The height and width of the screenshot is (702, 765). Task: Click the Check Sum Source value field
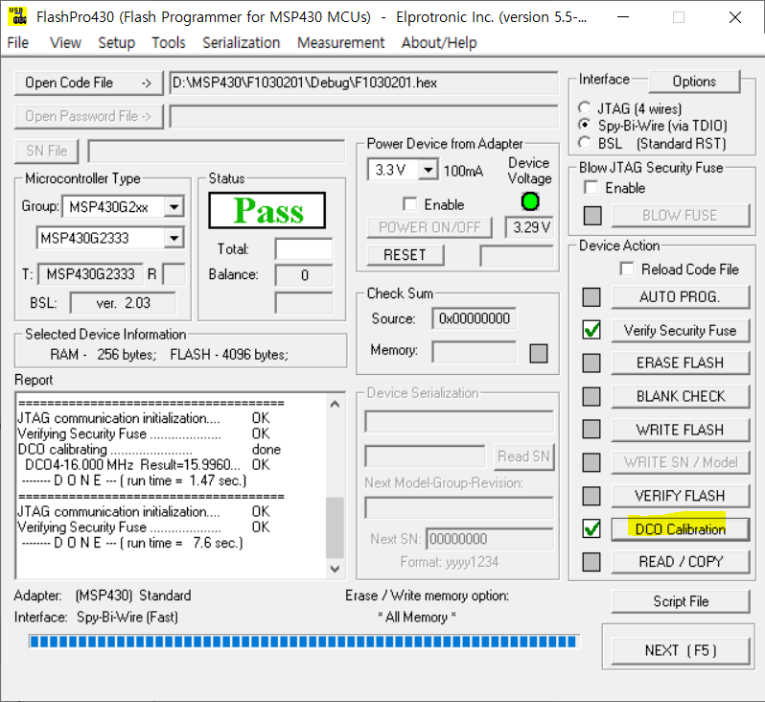pos(474,318)
